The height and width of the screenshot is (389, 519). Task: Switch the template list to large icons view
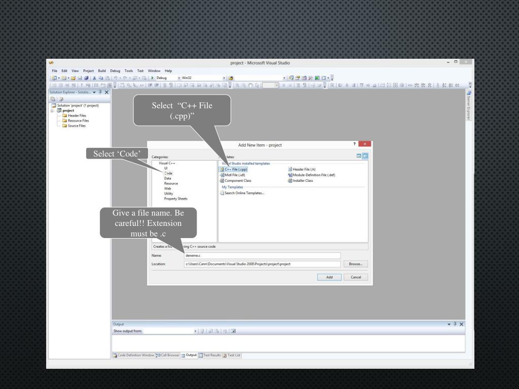coord(359,156)
